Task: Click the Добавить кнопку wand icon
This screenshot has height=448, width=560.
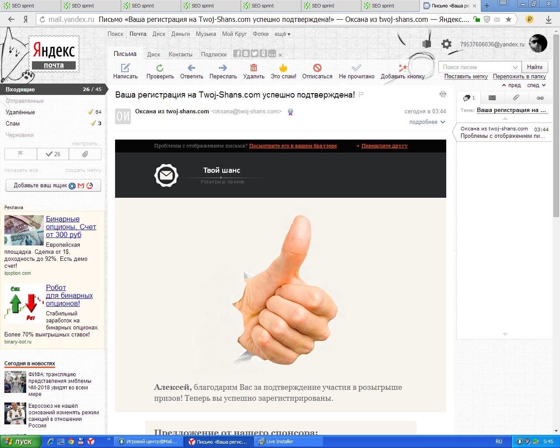Action: [x=402, y=67]
